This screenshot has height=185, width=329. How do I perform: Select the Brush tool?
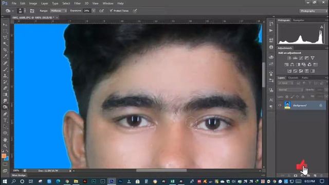click(x=5, y=69)
